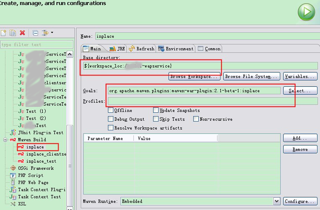Click the Name field containing inplace
320x210 pixels.
coord(207,36)
